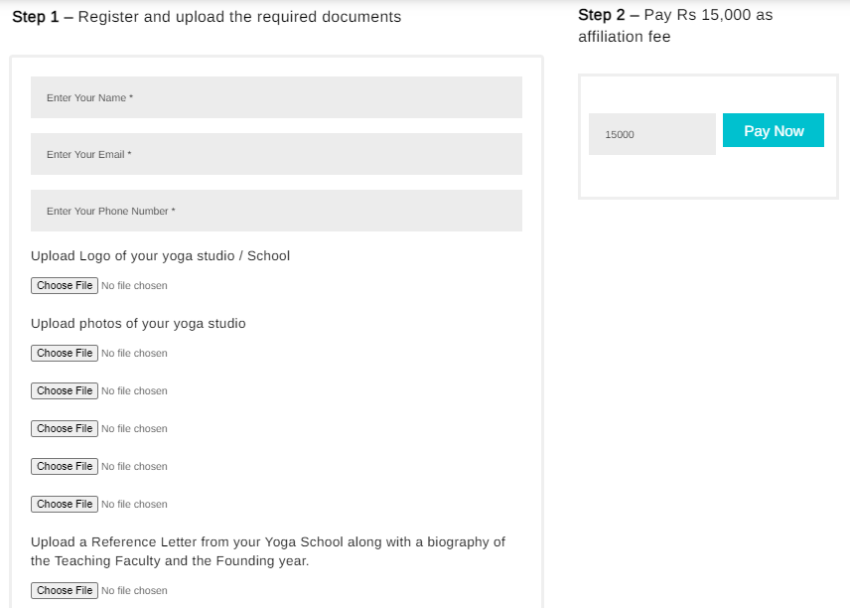Click the Enter Your Name field
The width and height of the screenshot is (850, 608).
click(276, 97)
